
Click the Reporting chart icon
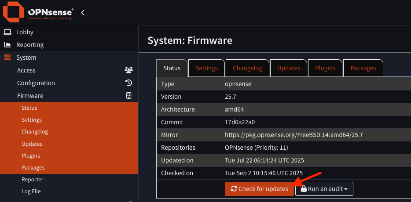pyautogui.click(x=7, y=45)
